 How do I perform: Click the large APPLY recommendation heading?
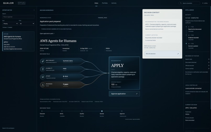coord(117,66)
